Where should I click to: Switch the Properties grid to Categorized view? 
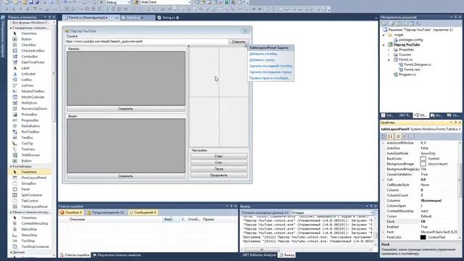tap(384, 136)
